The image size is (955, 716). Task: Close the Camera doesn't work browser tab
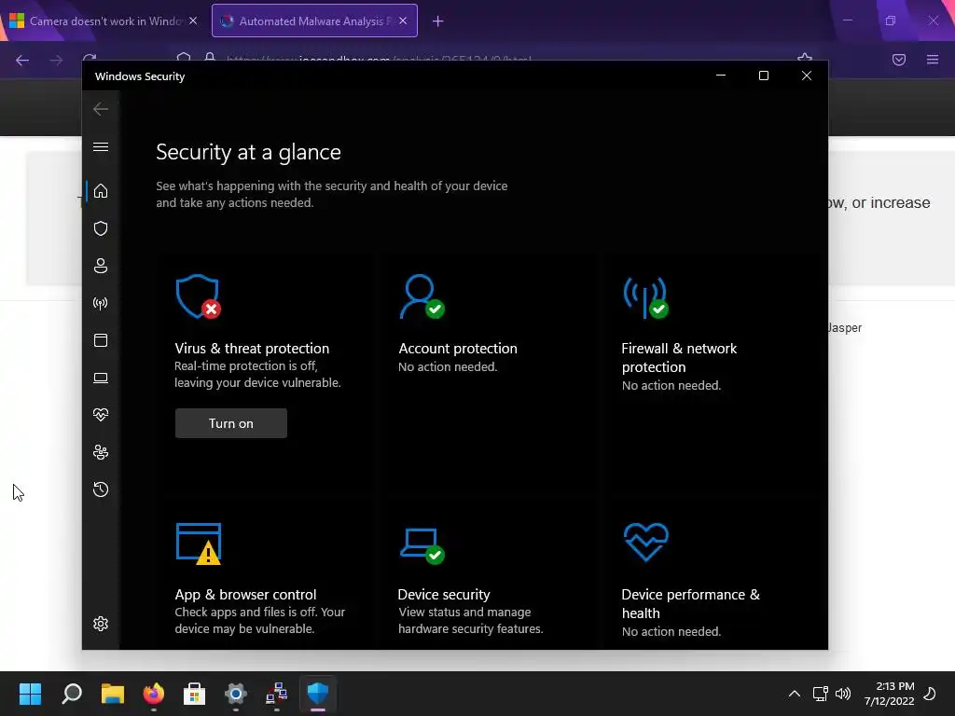click(193, 21)
